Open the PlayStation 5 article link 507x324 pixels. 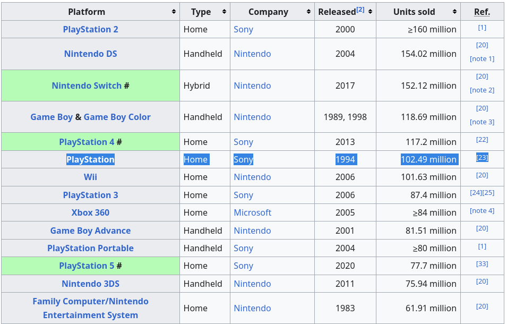pos(87,266)
